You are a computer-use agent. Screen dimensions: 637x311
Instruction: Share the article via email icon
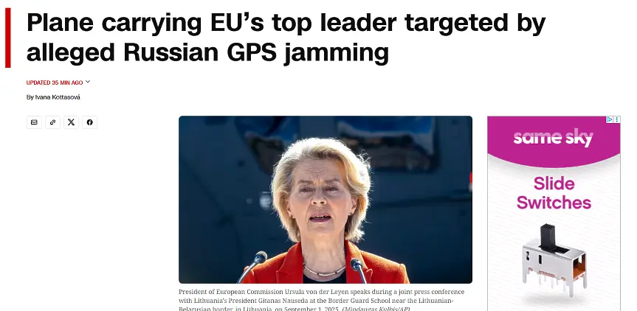click(34, 122)
